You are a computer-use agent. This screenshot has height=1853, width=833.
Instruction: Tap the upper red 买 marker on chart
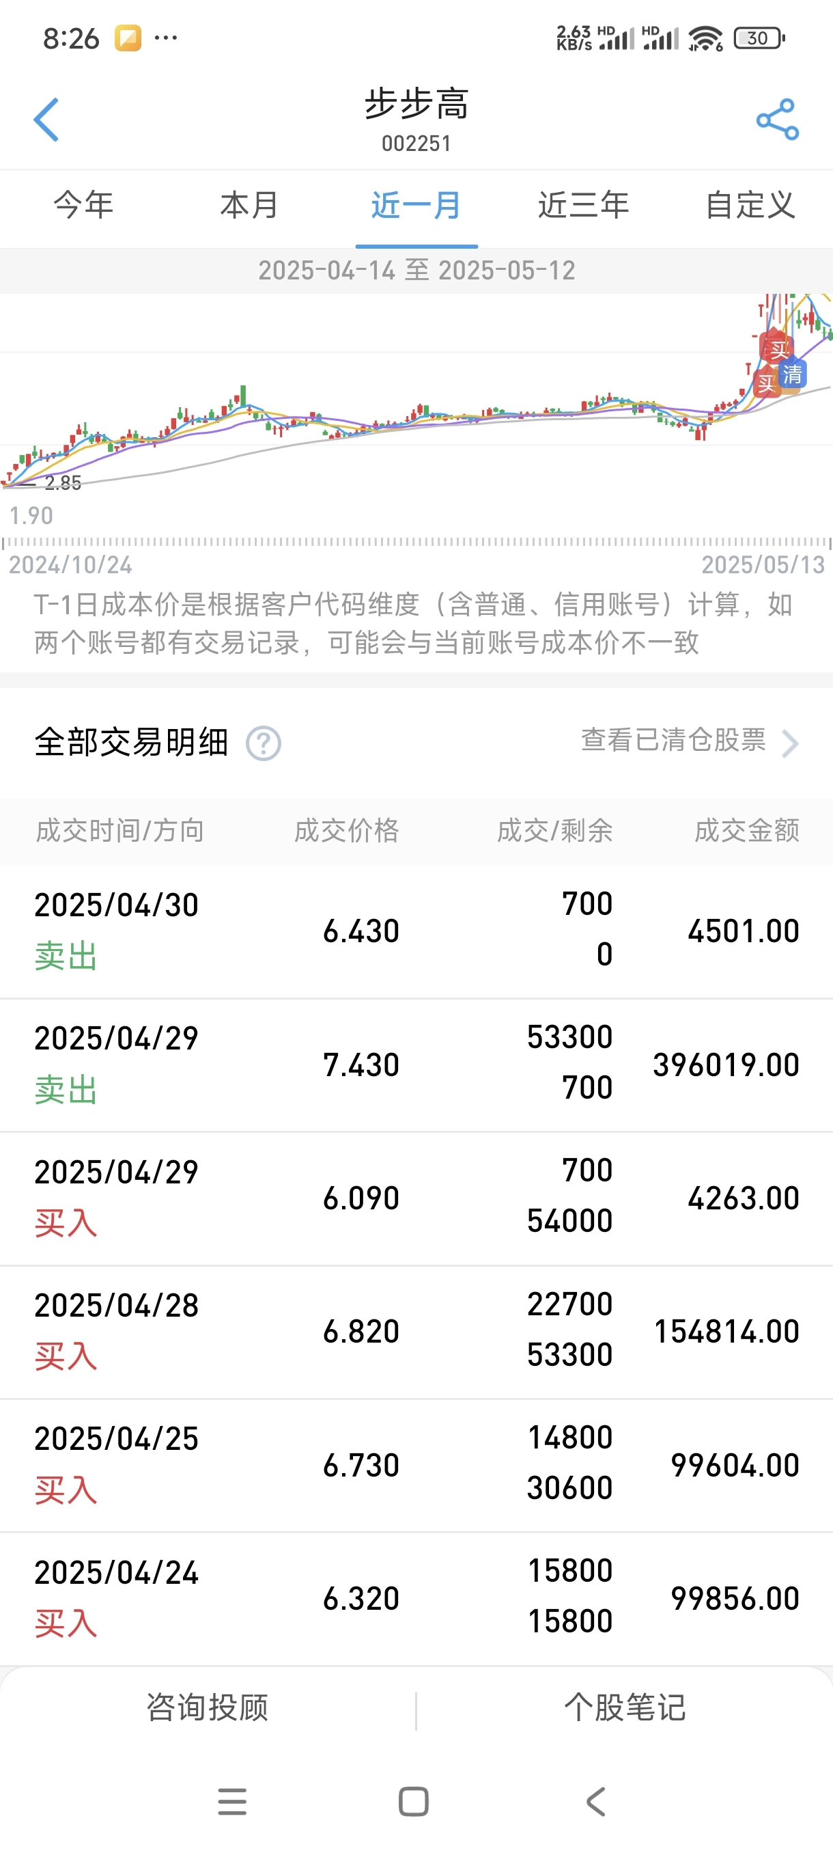[779, 350]
